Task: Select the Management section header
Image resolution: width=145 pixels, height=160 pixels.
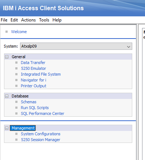Action: coord(23,128)
